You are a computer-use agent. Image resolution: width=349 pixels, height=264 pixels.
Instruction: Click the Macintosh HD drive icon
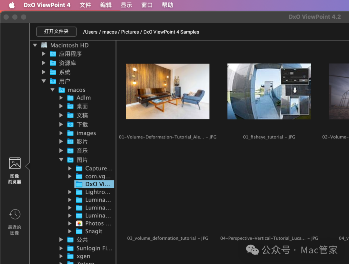tap(44, 46)
